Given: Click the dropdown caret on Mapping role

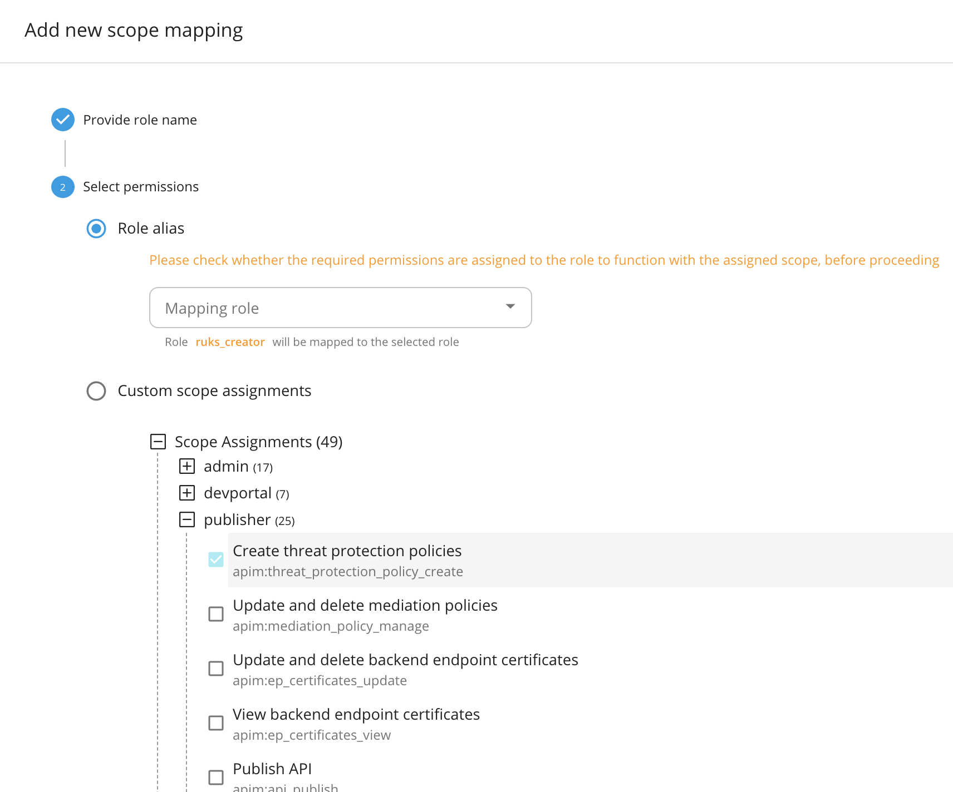Looking at the screenshot, I should point(510,307).
